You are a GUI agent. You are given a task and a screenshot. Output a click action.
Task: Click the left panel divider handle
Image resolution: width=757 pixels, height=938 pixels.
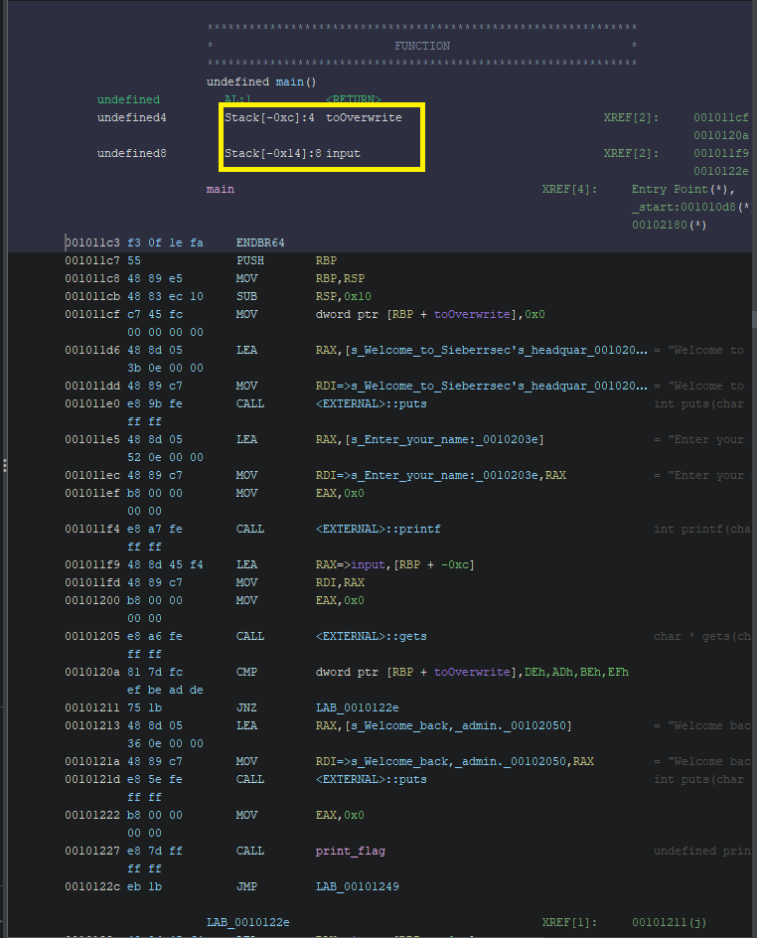pos(4,465)
